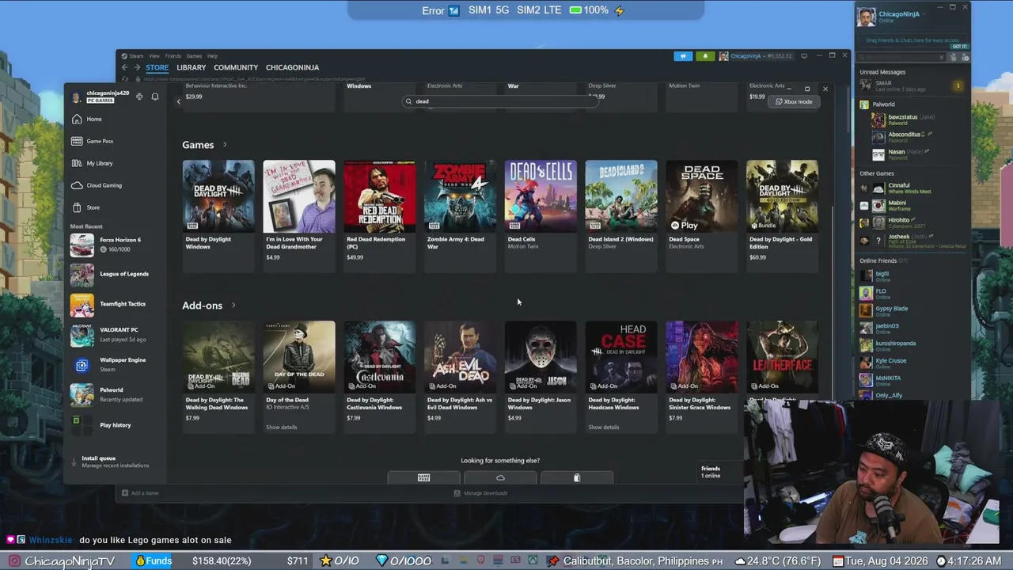Expand ChicagoNinjA status dropdown in friends list

[x=922, y=13]
